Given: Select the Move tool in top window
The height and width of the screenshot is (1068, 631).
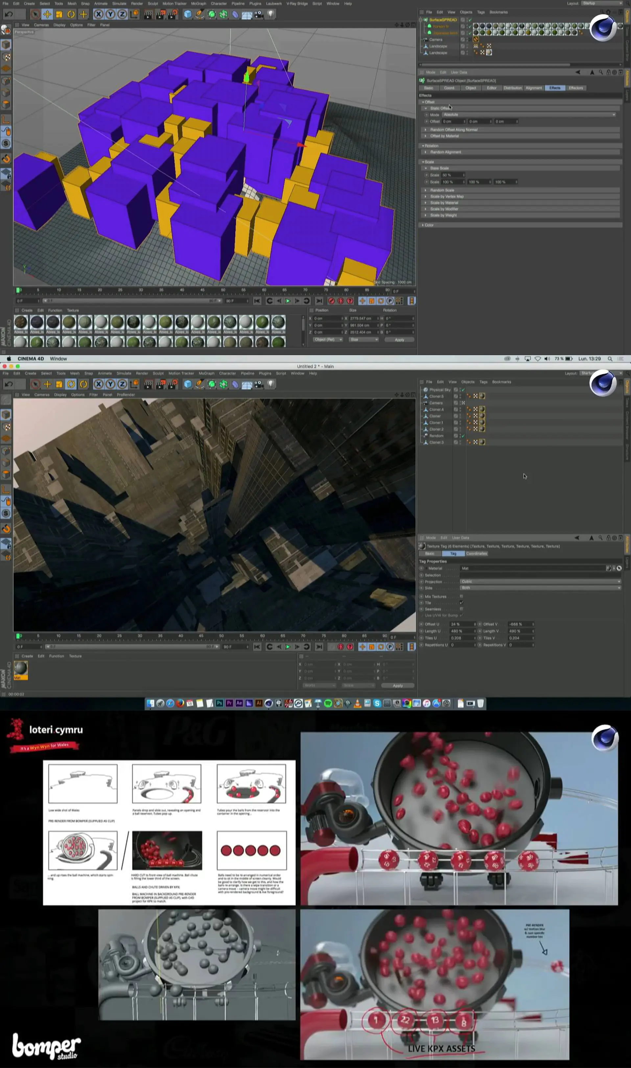Looking at the screenshot, I should click(47, 14).
